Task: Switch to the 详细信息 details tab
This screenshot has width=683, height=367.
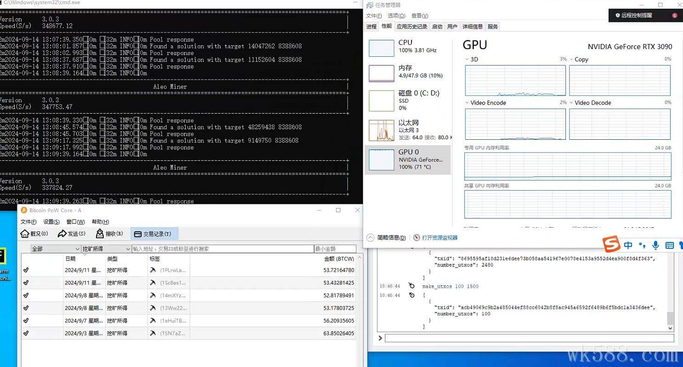Action: [x=473, y=27]
